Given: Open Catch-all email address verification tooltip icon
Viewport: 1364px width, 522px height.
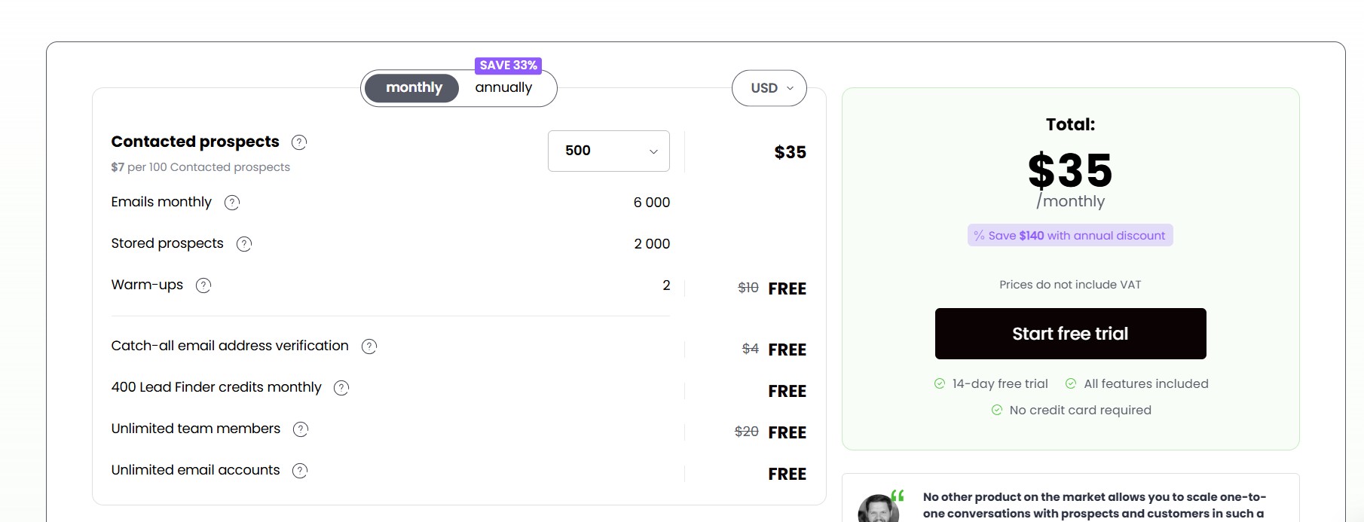Looking at the screenshot, I should coord(369,346).
